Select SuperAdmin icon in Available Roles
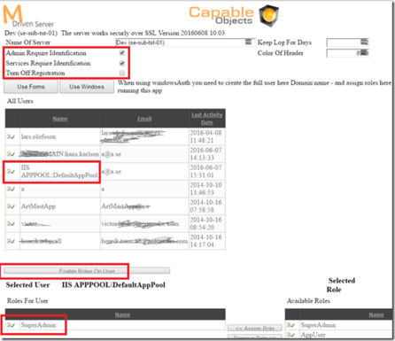 (x=291, y=325)
